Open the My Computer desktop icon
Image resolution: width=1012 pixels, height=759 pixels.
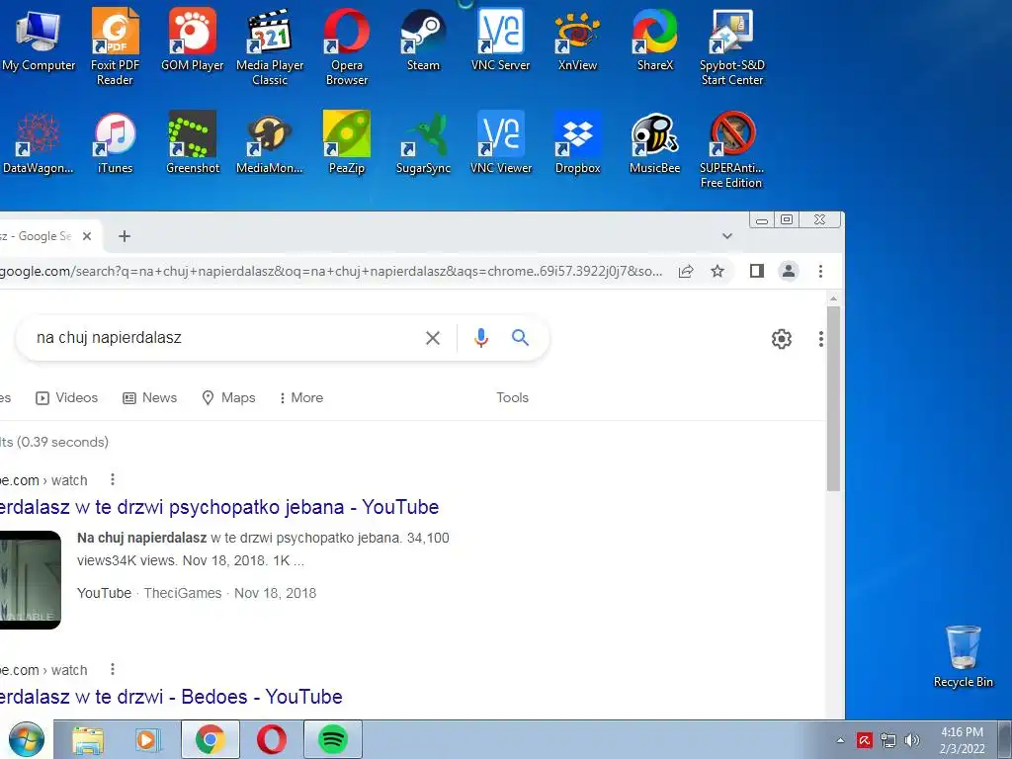(x=39, y=40)
